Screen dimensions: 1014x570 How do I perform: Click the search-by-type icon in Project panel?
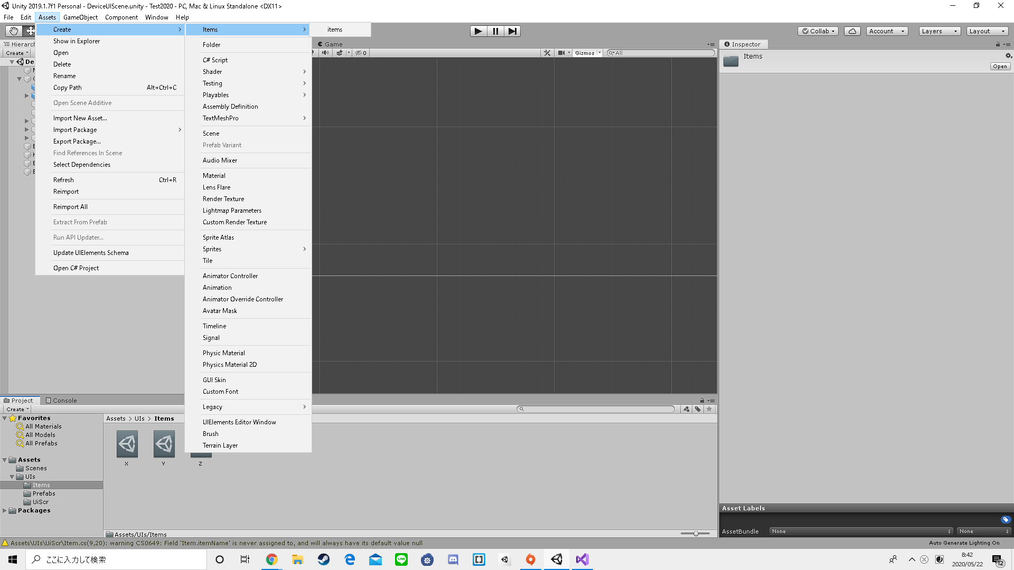coord(687,409)
